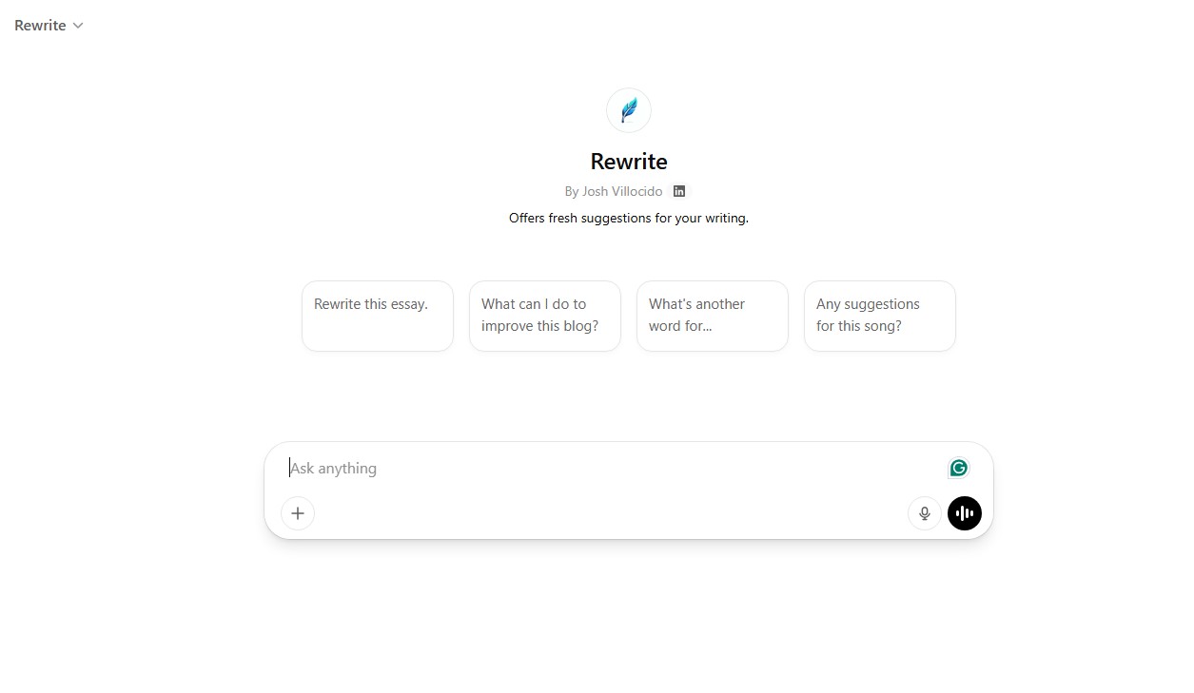The height and width of the screenshot is (693, 1194).
Task: Open the plus attach menu button
Action: tap(298, 513)
